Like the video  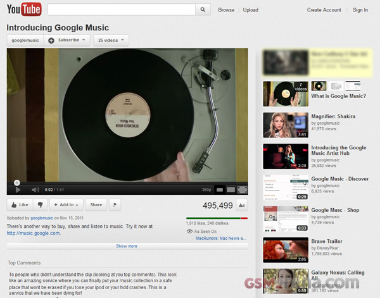click(20, 205)
